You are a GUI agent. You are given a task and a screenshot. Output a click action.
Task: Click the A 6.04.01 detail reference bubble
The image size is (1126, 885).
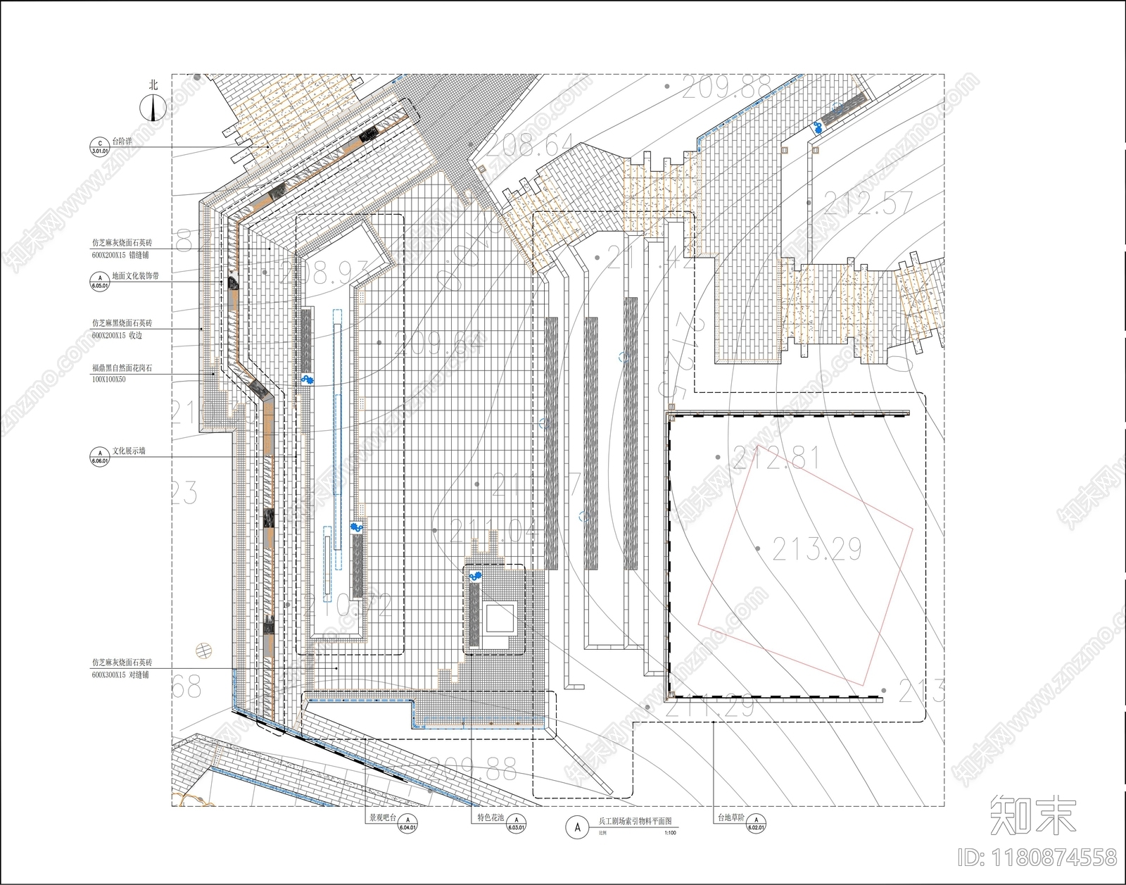(x=408, y=824)
